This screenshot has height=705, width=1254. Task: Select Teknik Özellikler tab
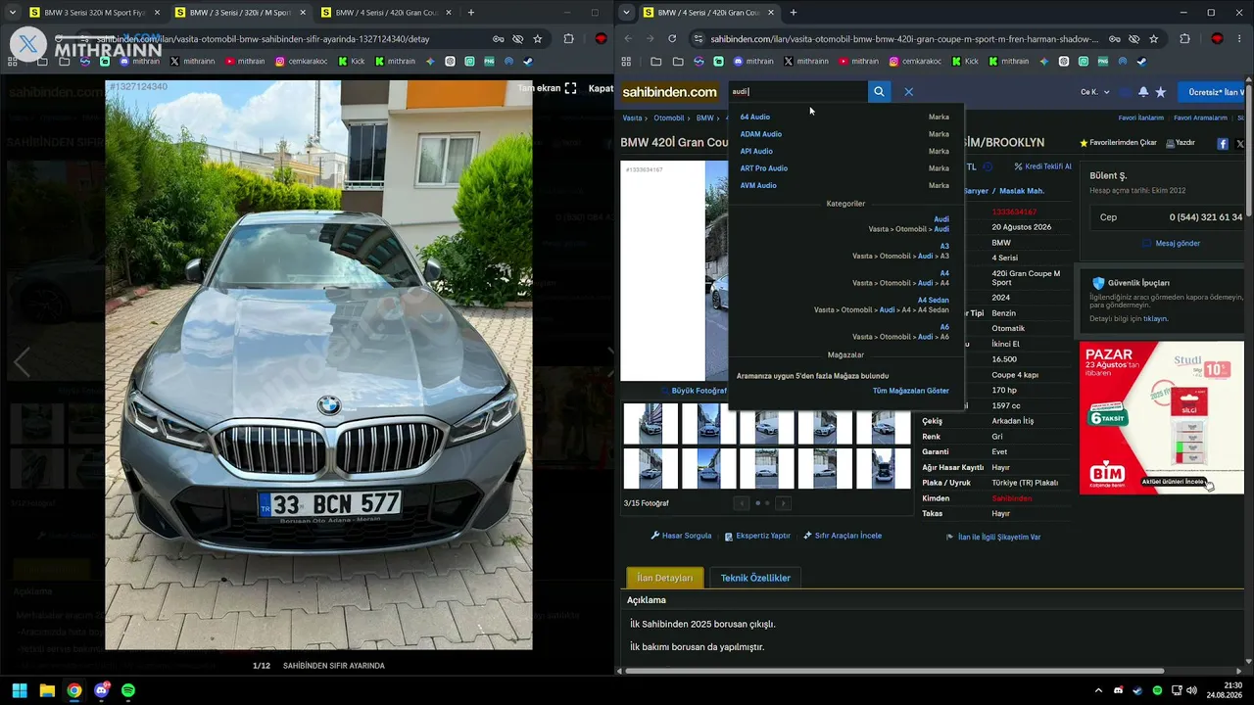(755, 578)
